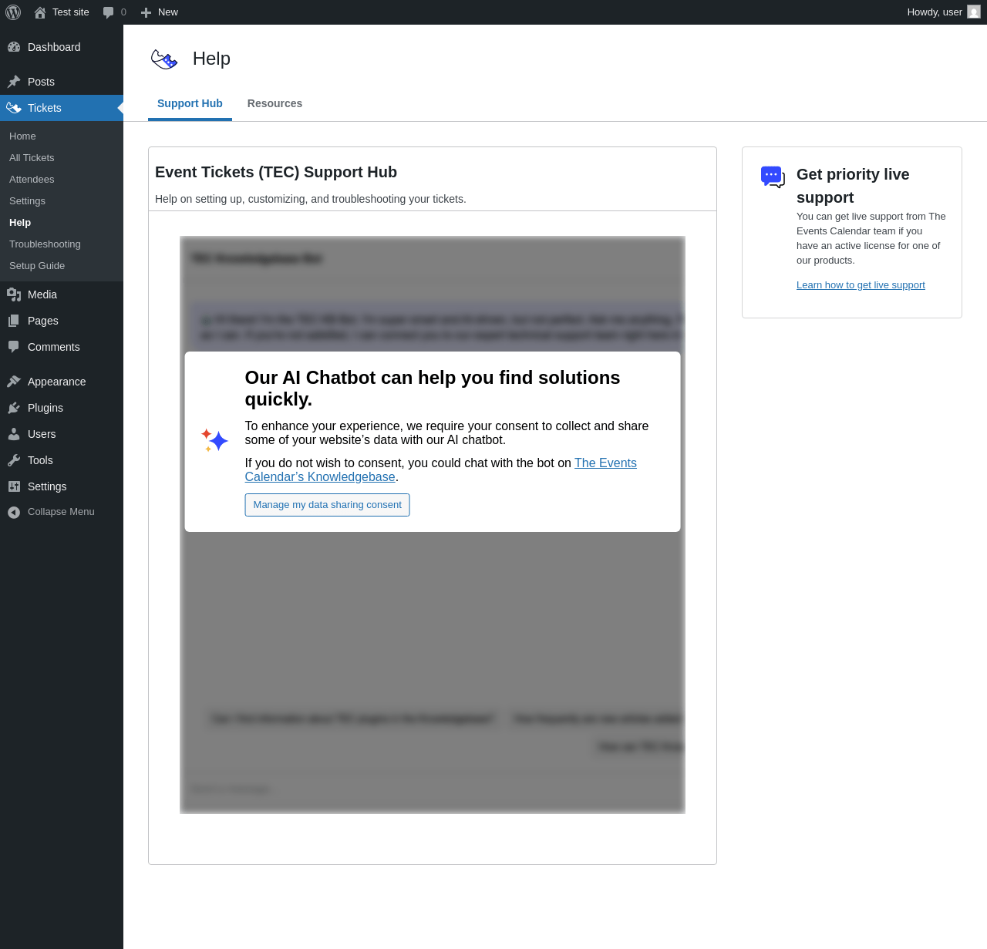Go to Attendees submenu item
Image resolution: width=987 pixels, height=949 pixels.
pos(32,179)
